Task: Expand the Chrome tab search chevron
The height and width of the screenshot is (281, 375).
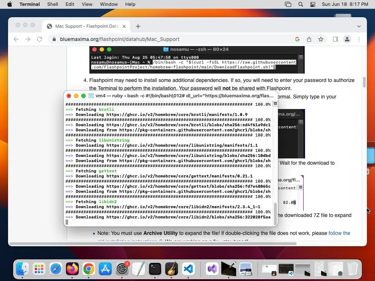Action: point(359,26)
